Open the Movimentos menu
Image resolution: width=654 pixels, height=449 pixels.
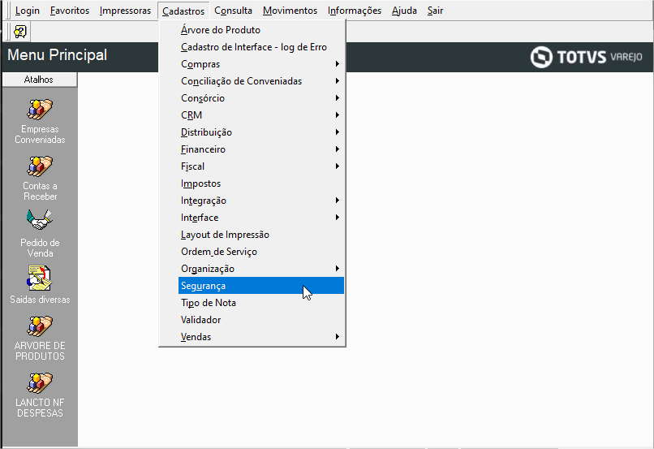pos(290,11)
